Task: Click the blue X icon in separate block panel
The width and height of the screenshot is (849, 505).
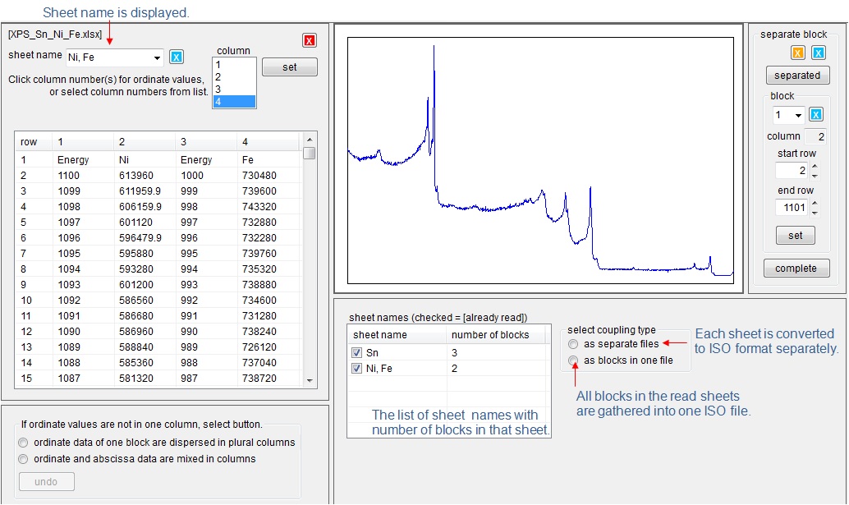Action: tap(818, 51)
